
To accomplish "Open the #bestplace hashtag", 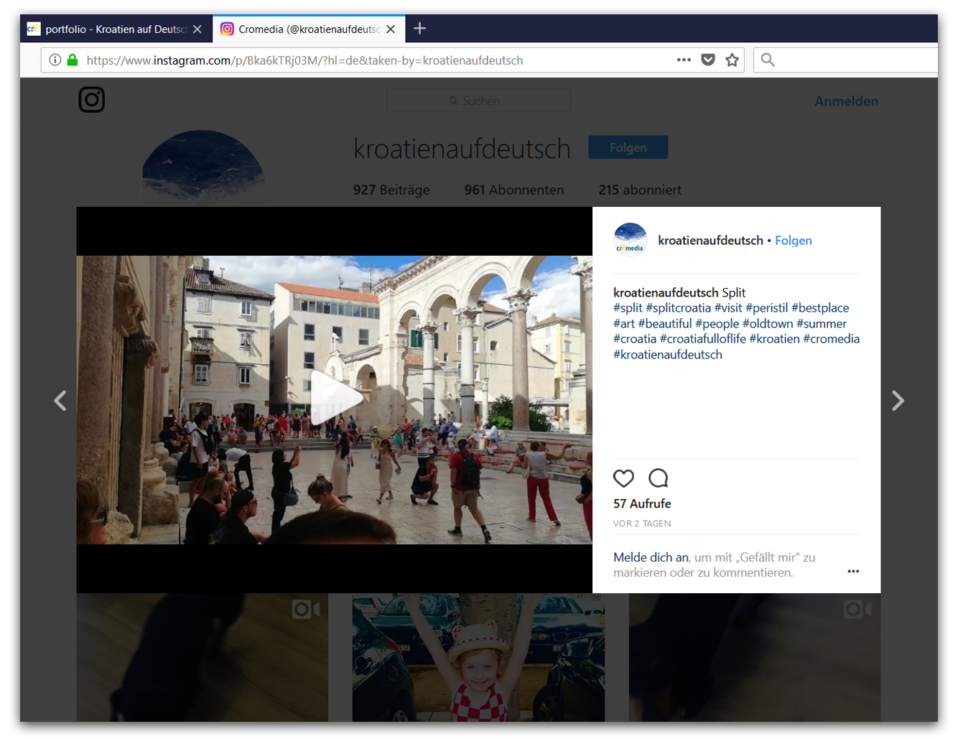I will pyautogui.click(x=820, y=308).
